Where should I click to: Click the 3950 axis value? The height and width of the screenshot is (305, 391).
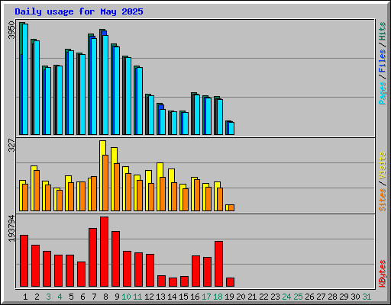coord(11,30)
